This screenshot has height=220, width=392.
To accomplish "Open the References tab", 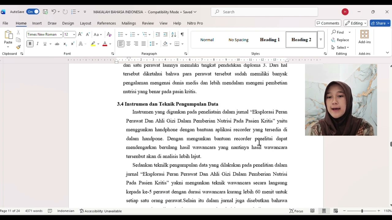I will [106, 23].
